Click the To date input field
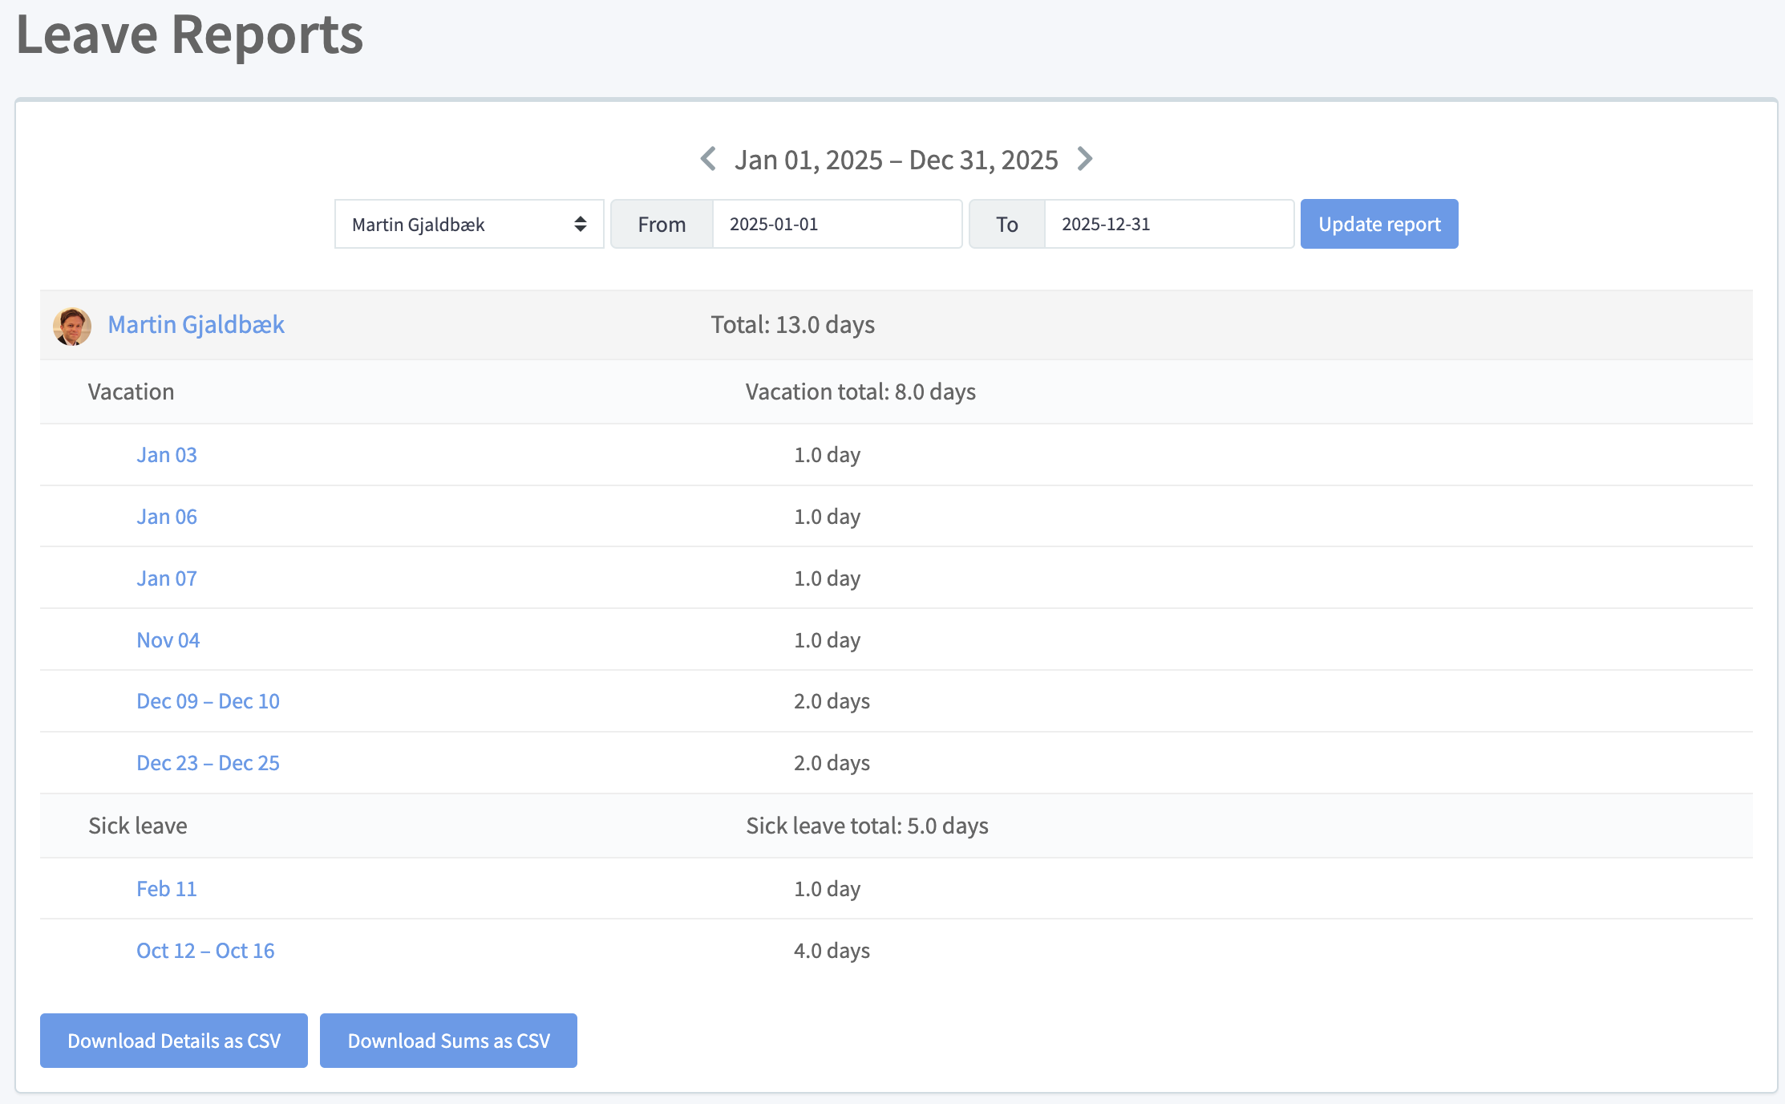1785x1104 pixels. [x=1168, y=225]
